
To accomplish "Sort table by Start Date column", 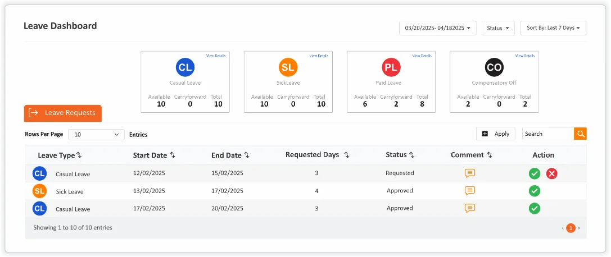I will coord(173,155).
